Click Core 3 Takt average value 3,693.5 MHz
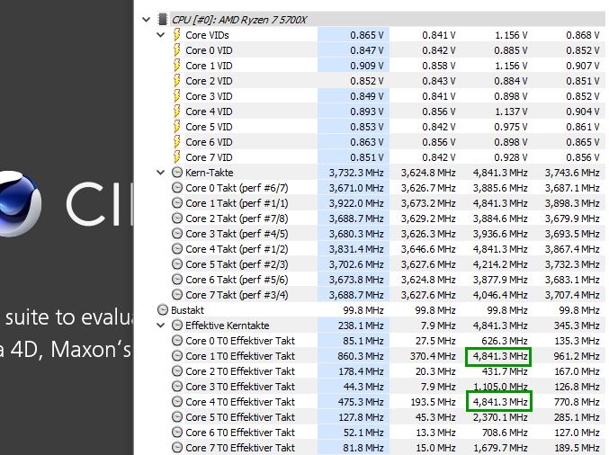This screenshot has height=455, width=609. click(572, 234)
